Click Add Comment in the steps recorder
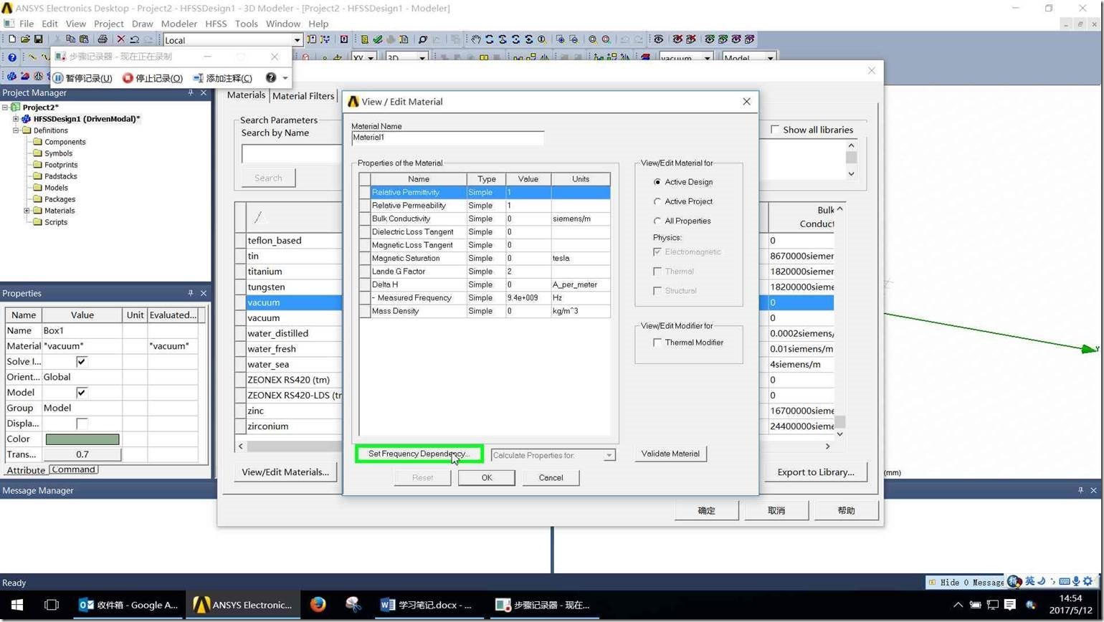 pos(223,78)
